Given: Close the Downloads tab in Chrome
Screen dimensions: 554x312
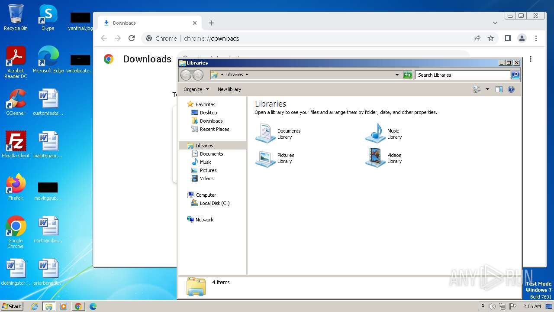Looking at the screenshot, I should point(195,23).
